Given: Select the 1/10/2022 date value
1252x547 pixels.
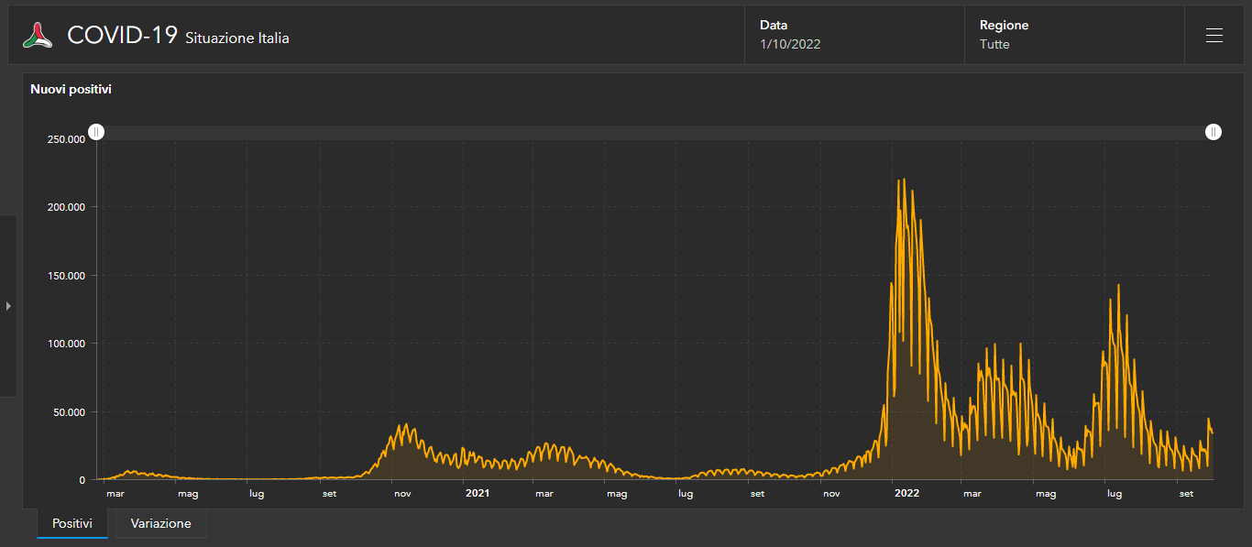Looking at the screenshot, I should click(790, 44).
